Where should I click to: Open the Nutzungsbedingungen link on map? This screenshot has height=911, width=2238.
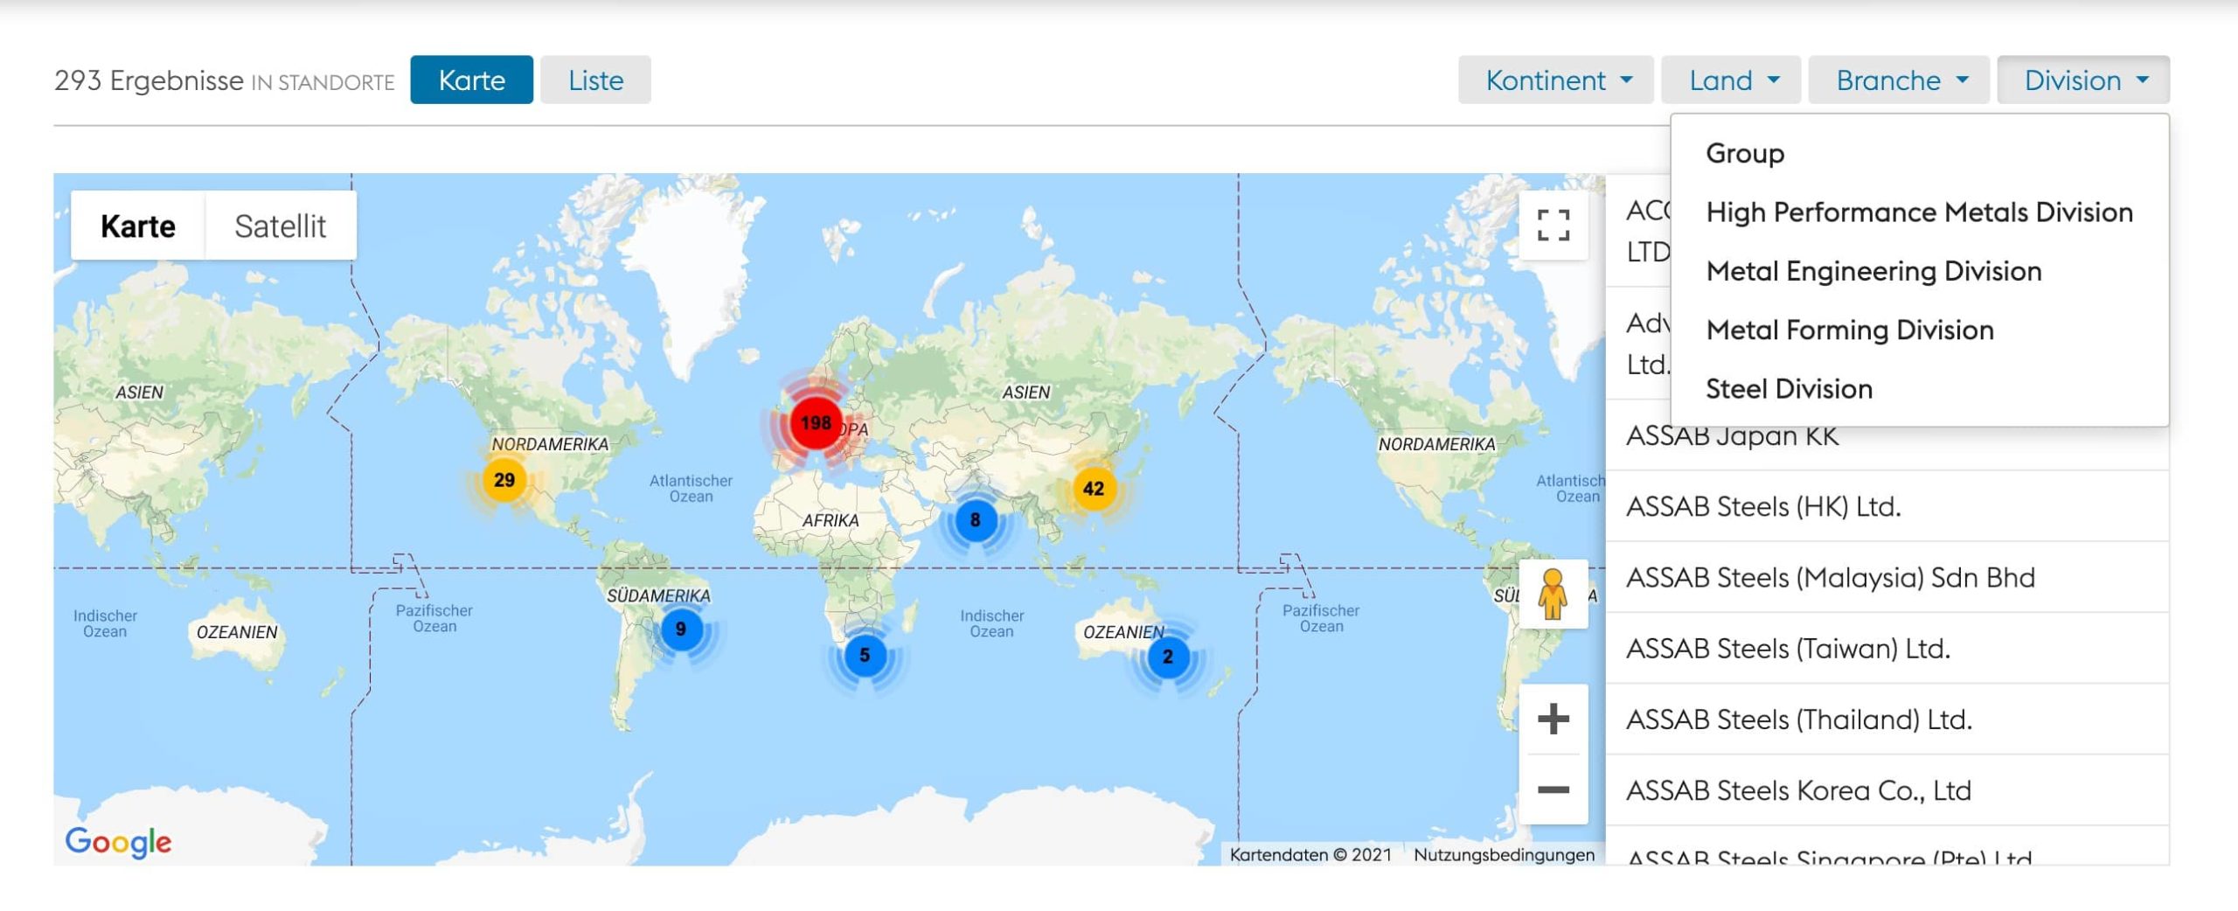[x=1504, y=854]
